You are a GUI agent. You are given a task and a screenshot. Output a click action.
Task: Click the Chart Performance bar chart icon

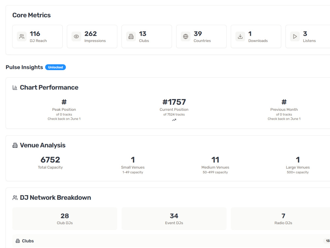click(15, 88)
